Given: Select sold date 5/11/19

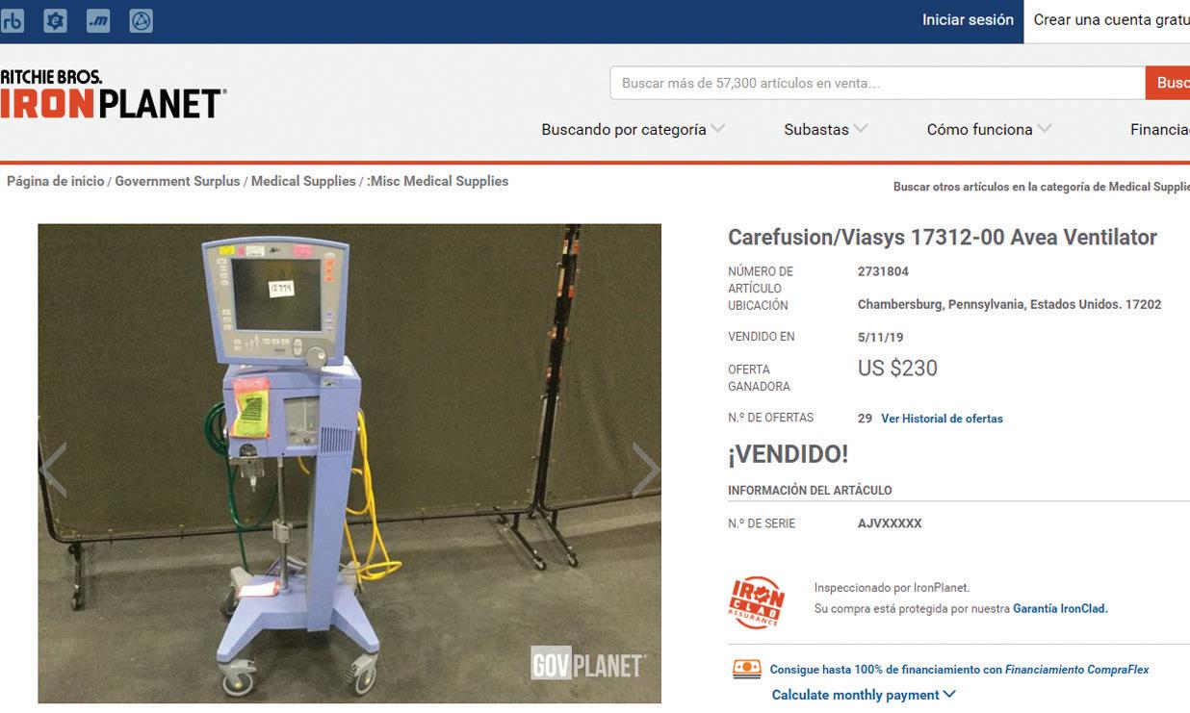Looking at the screenshot, I should click(880, 338).
